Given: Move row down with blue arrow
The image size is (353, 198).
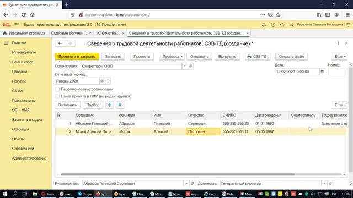Looking at the screenshot, I should pyautogui.click(x=120, y=105).
